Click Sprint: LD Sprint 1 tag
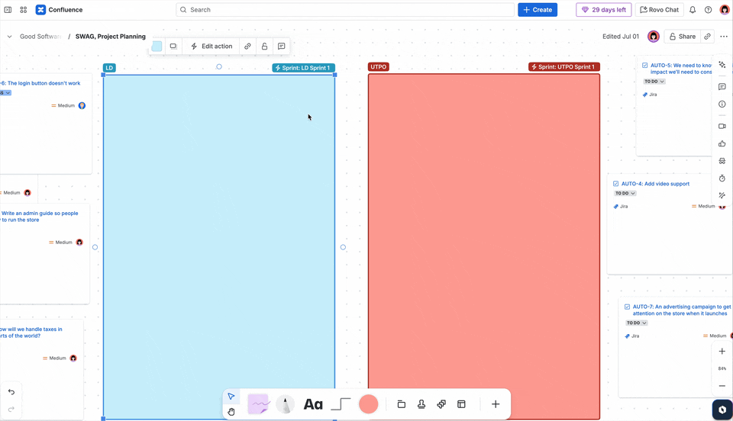Screen dimensions: 733x421 (303, 68)
